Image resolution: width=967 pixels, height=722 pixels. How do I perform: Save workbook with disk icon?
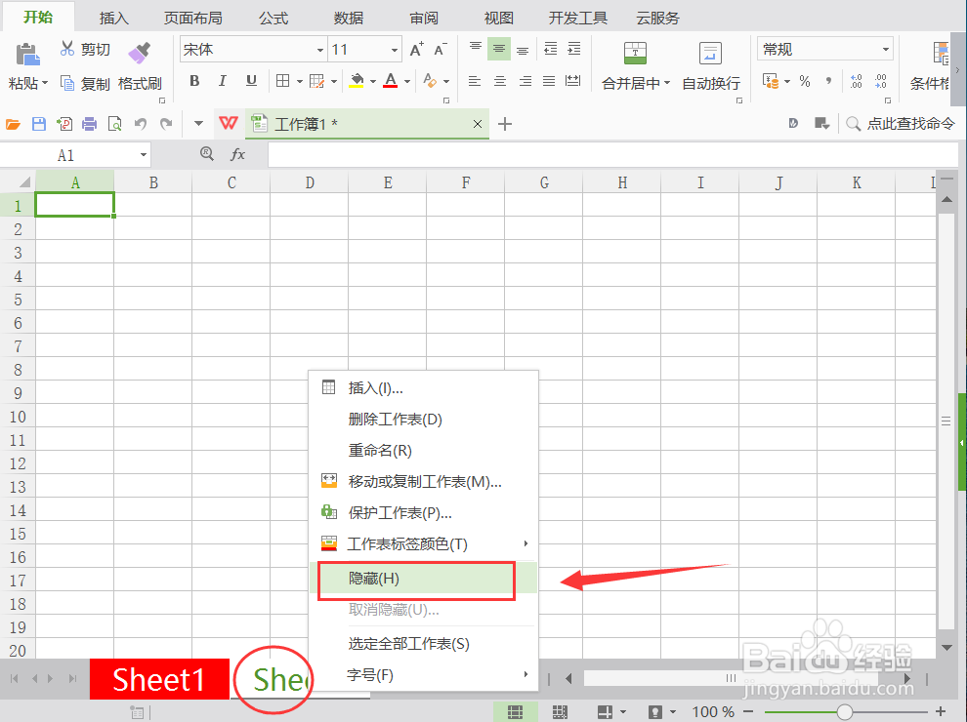coord(39,124)
